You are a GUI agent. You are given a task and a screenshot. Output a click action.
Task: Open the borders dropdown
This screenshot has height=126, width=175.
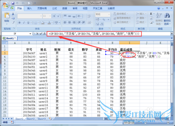(38, 22)
